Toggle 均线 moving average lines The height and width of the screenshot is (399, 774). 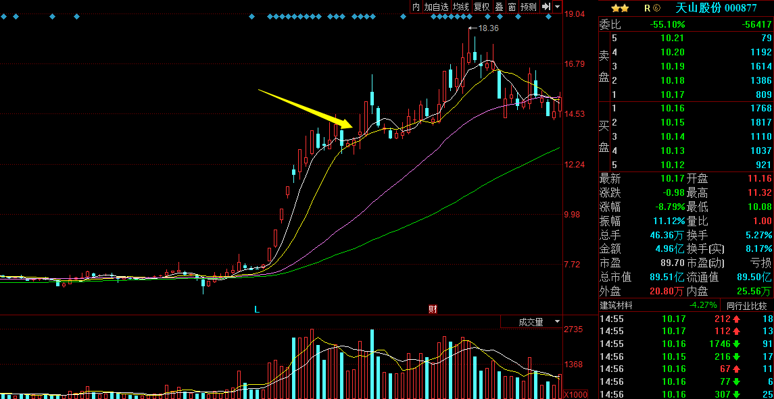point(460,7)
